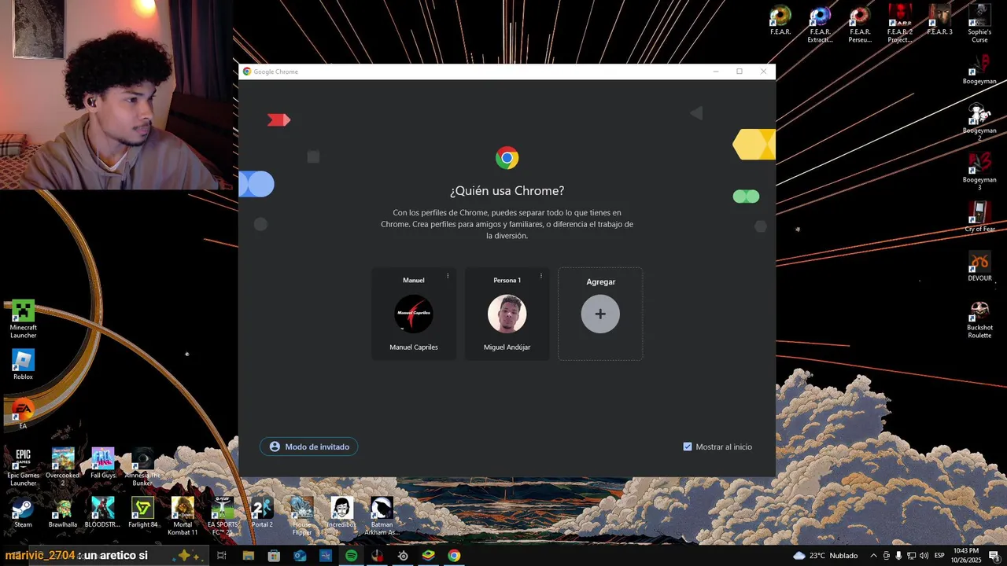The image size is (1007, 566).
Task: Open the clock showing 10:43 PM
Action: pos(965,556)
